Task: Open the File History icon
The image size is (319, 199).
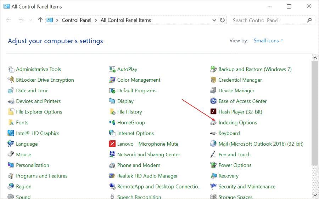Action: (x=112, y=112)
